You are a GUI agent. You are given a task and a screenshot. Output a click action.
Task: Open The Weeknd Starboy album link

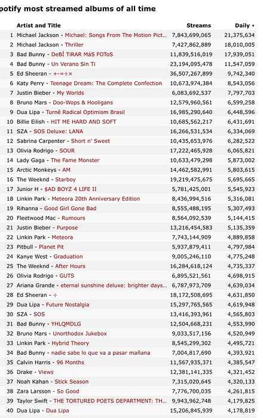[x=65, y=179]
